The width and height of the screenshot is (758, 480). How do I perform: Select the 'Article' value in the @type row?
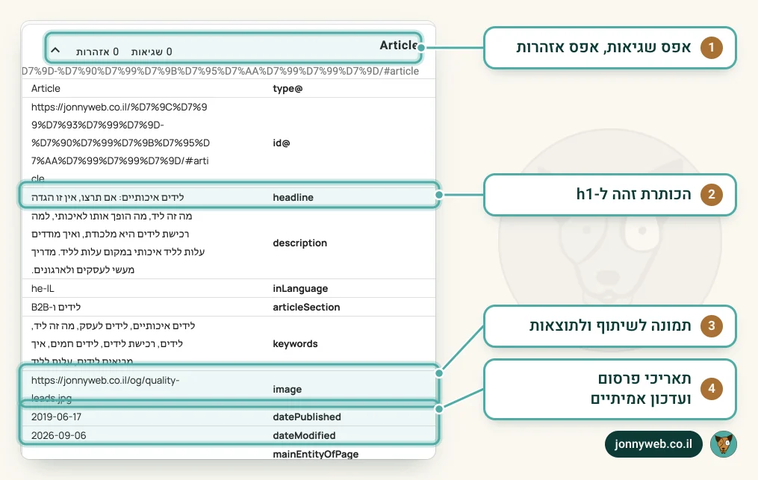coord(46,88)
